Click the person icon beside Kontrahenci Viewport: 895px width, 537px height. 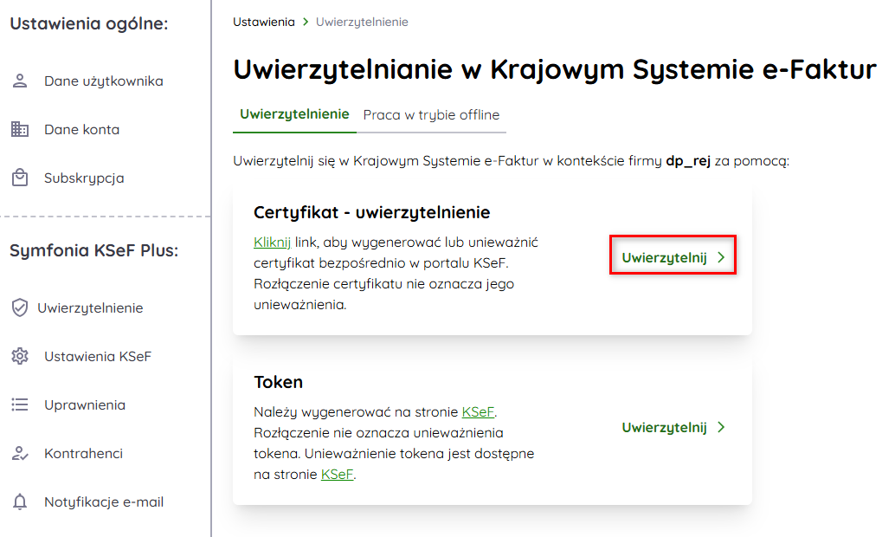[x=20, y=453]
